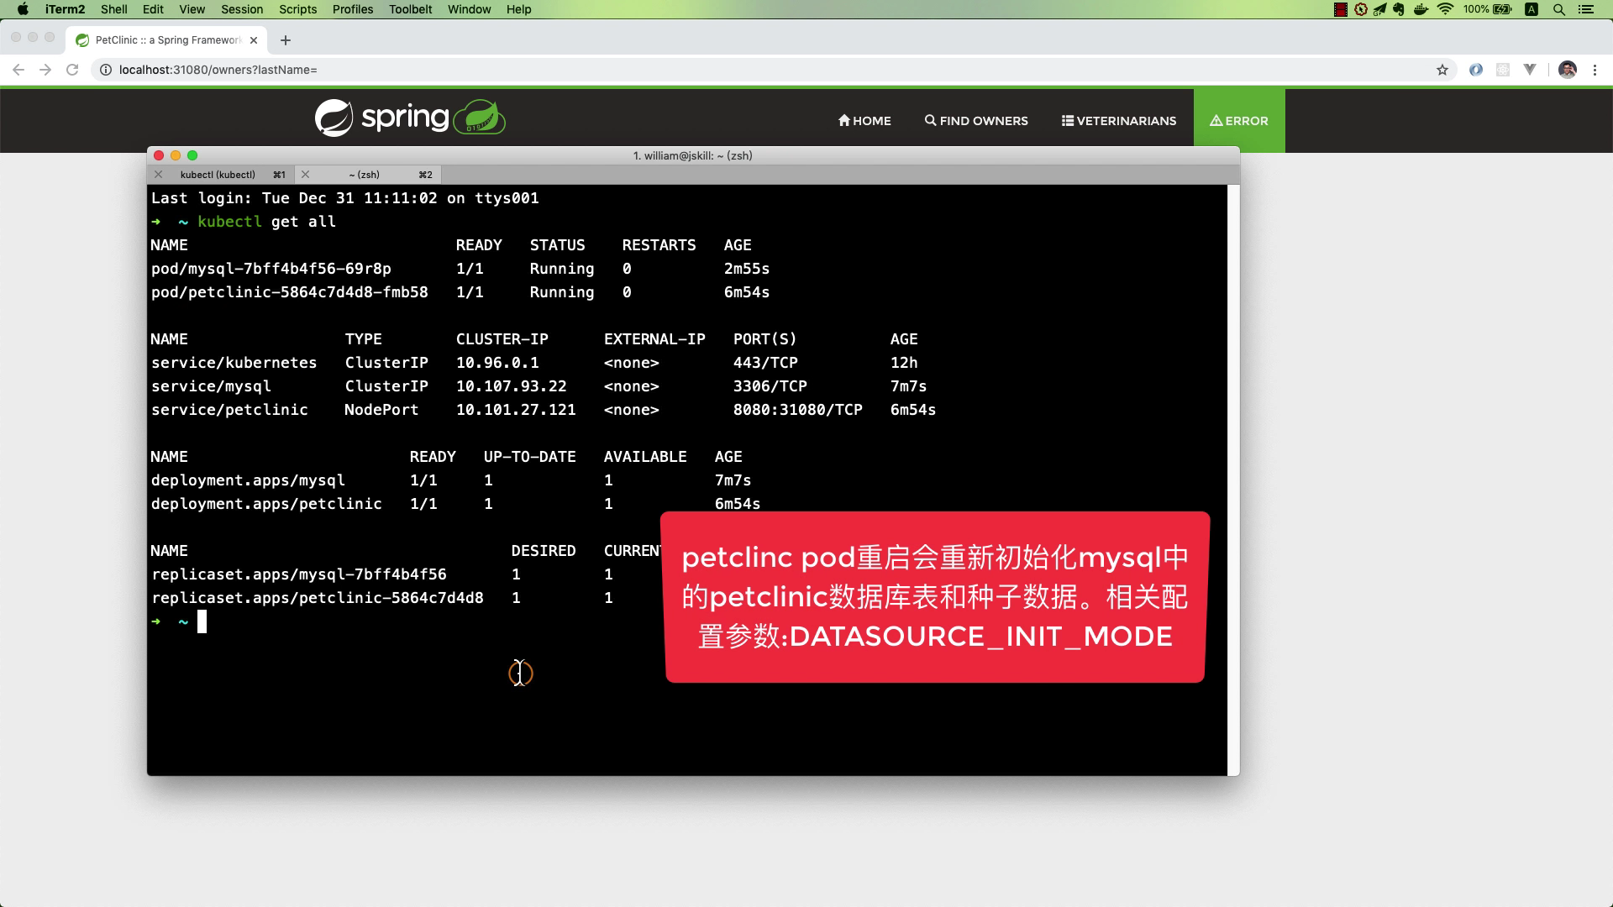Screen dimensions: 1613x907
Task: Reload the current page
Action: coord(72,70)
